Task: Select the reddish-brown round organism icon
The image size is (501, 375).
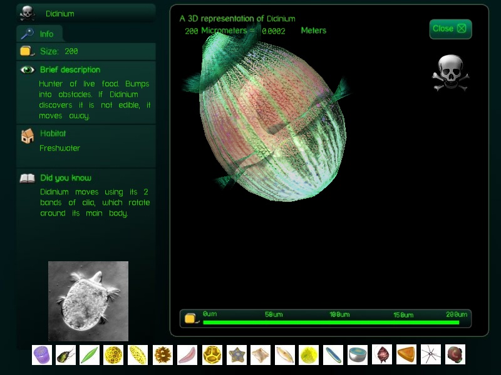Action: coord(455,354)
